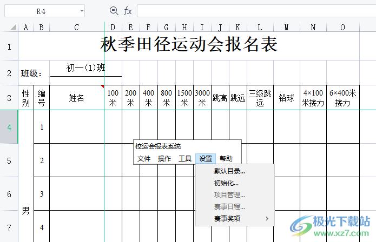
Task: Open the Name Box dropdown arrow
Action: (x=82, y=11)
